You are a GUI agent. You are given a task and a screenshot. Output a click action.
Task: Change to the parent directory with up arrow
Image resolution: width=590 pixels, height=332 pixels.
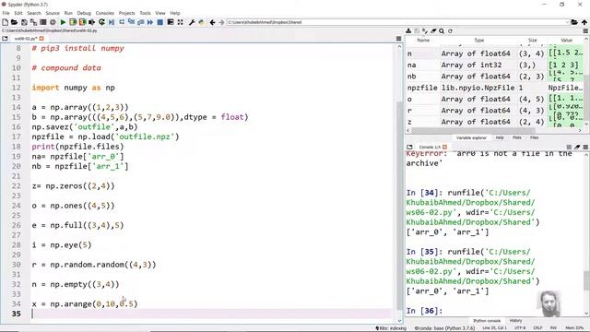[584, 22]
